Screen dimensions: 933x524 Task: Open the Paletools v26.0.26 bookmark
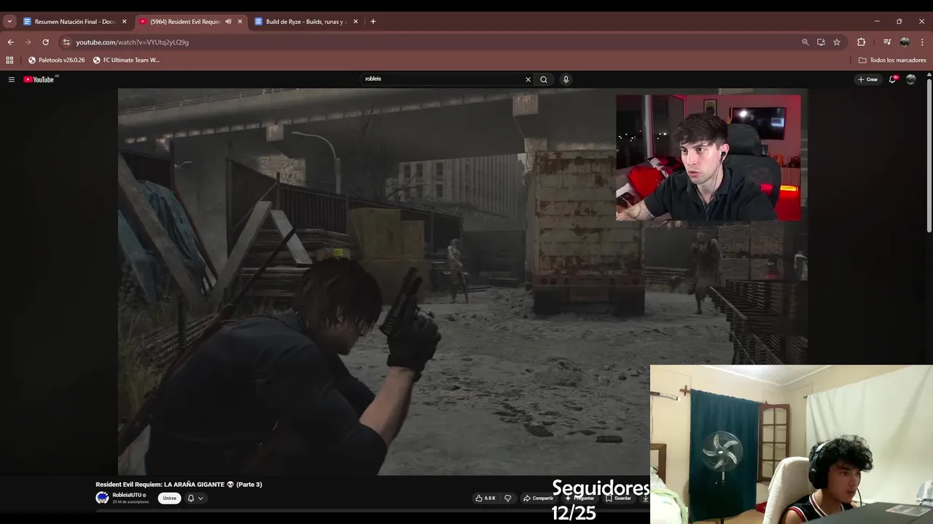point(57,60)
